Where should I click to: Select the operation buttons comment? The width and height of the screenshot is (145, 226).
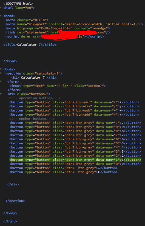tap(35, 98)
